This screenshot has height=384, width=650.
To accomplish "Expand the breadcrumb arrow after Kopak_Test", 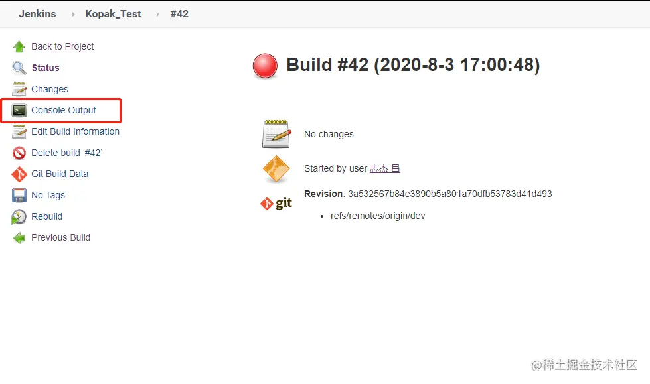I will pos(158,14).
